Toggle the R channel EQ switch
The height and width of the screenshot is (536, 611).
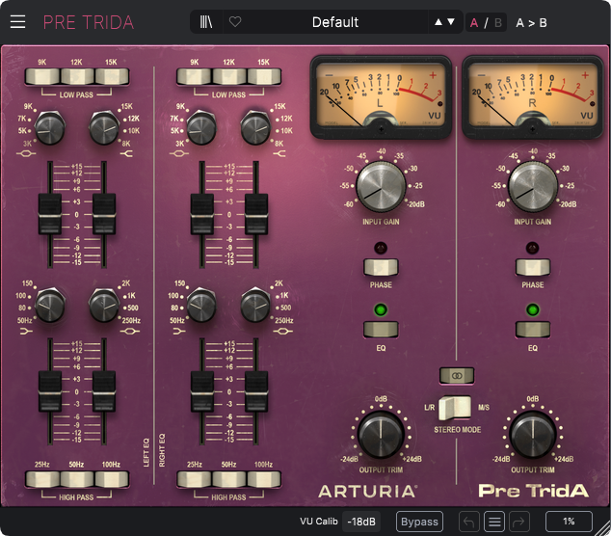click(x=533, y=330)
